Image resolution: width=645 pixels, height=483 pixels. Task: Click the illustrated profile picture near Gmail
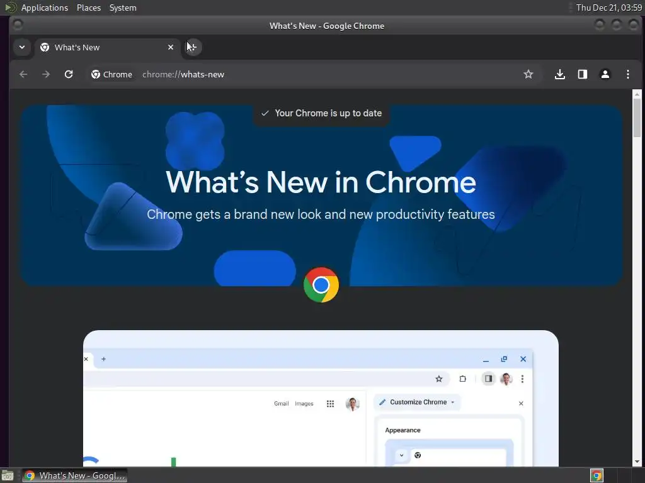[x=353, y=404]
